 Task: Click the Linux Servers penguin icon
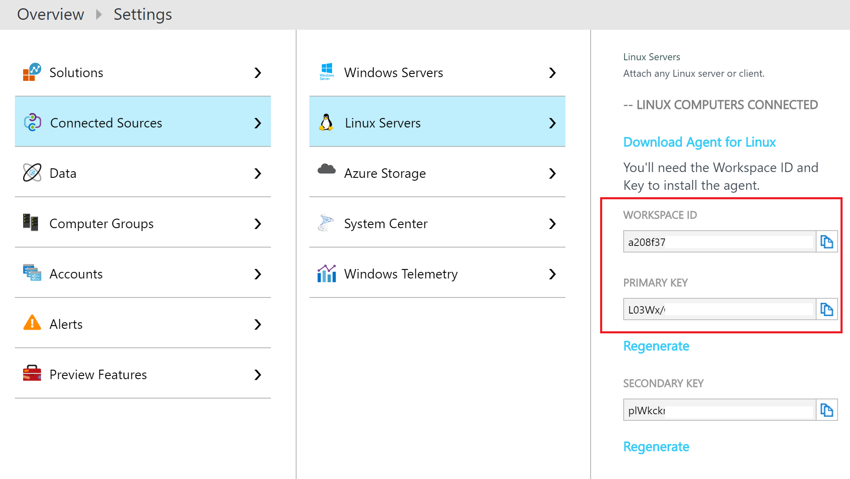pos(325,122)
